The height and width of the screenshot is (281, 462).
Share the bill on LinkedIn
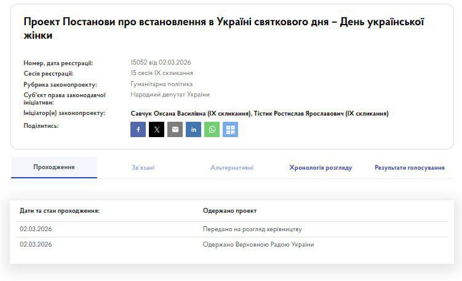pyautogui.click(x=194, y=130)
